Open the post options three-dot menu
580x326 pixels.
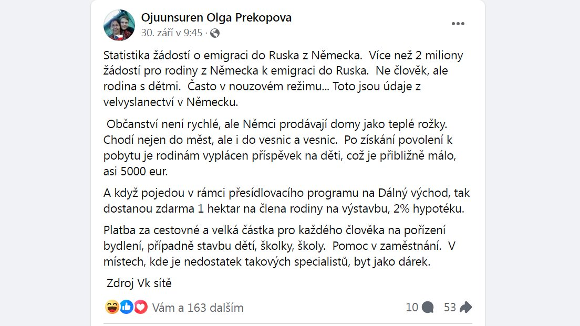click(458, 24)
